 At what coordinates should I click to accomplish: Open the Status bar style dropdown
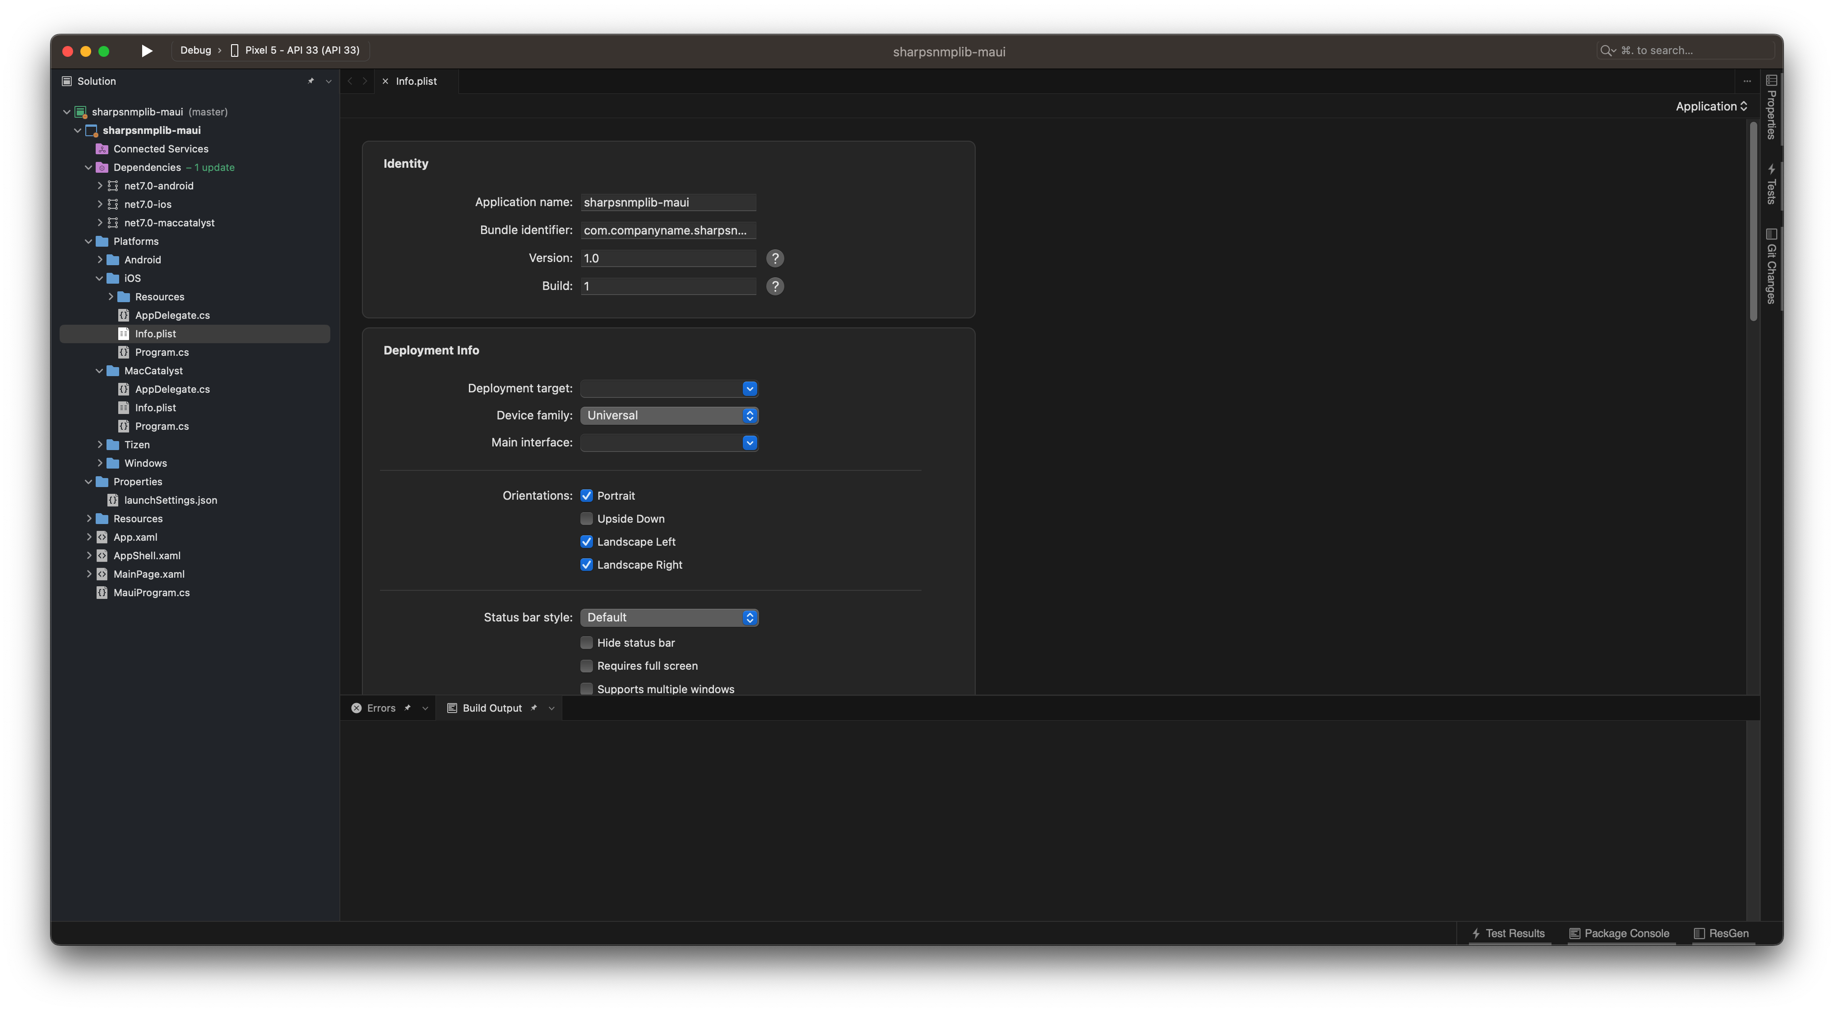[668, 618]
